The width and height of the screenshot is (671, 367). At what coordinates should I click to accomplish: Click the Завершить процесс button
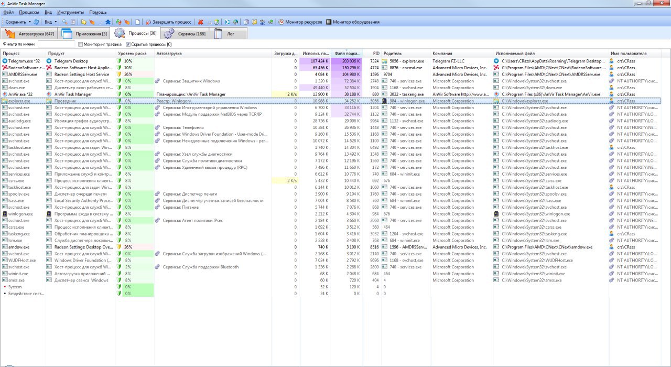point(168,22)
